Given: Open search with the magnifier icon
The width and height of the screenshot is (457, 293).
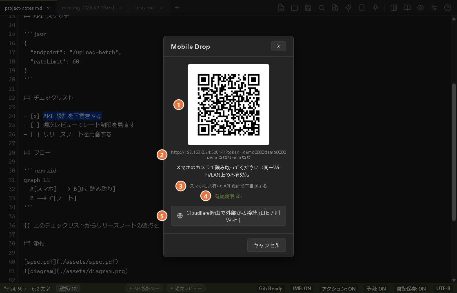Looking at the screenshot, I should (322, 8).
